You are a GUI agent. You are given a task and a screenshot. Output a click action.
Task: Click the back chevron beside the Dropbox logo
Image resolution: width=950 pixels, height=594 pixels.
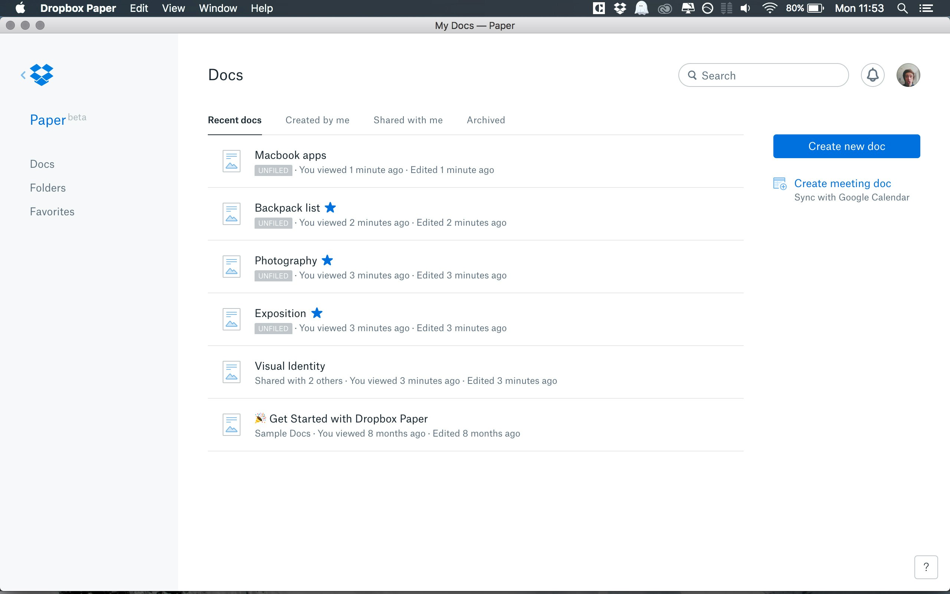[22, 75]
